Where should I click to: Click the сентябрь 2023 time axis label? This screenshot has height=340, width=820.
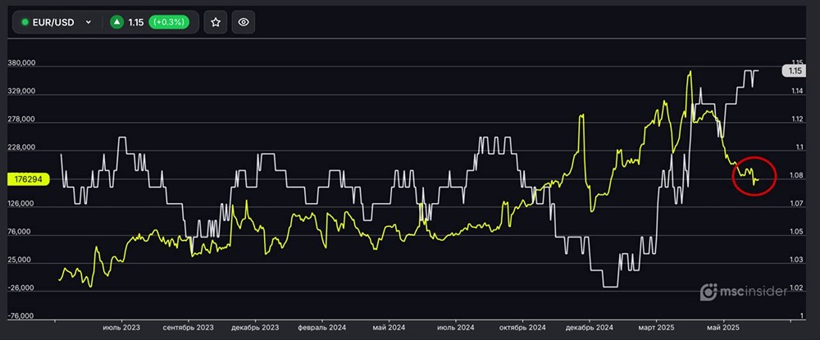pos(188,327)
